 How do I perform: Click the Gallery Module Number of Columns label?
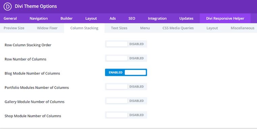coord(34,102)
